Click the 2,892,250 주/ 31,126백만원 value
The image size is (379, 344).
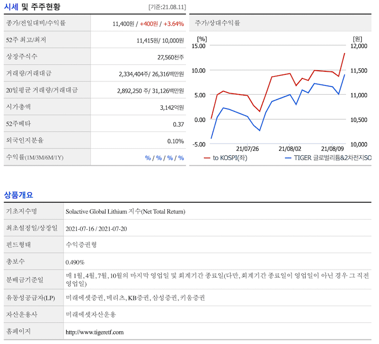click(x=151, y=91)
